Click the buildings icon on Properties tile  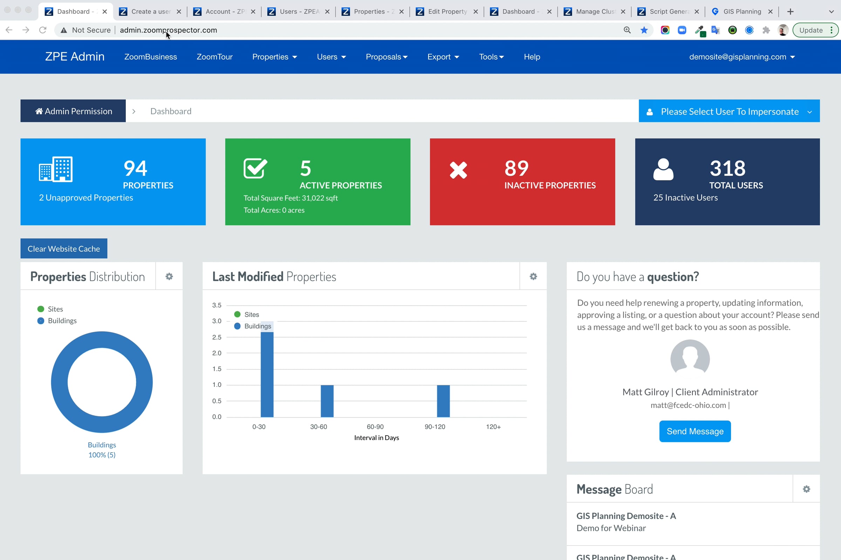click(56, 169)
